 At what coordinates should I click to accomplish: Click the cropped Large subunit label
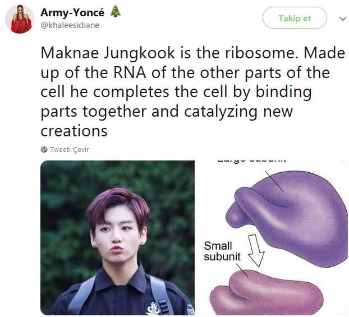[x=251, y=160]
